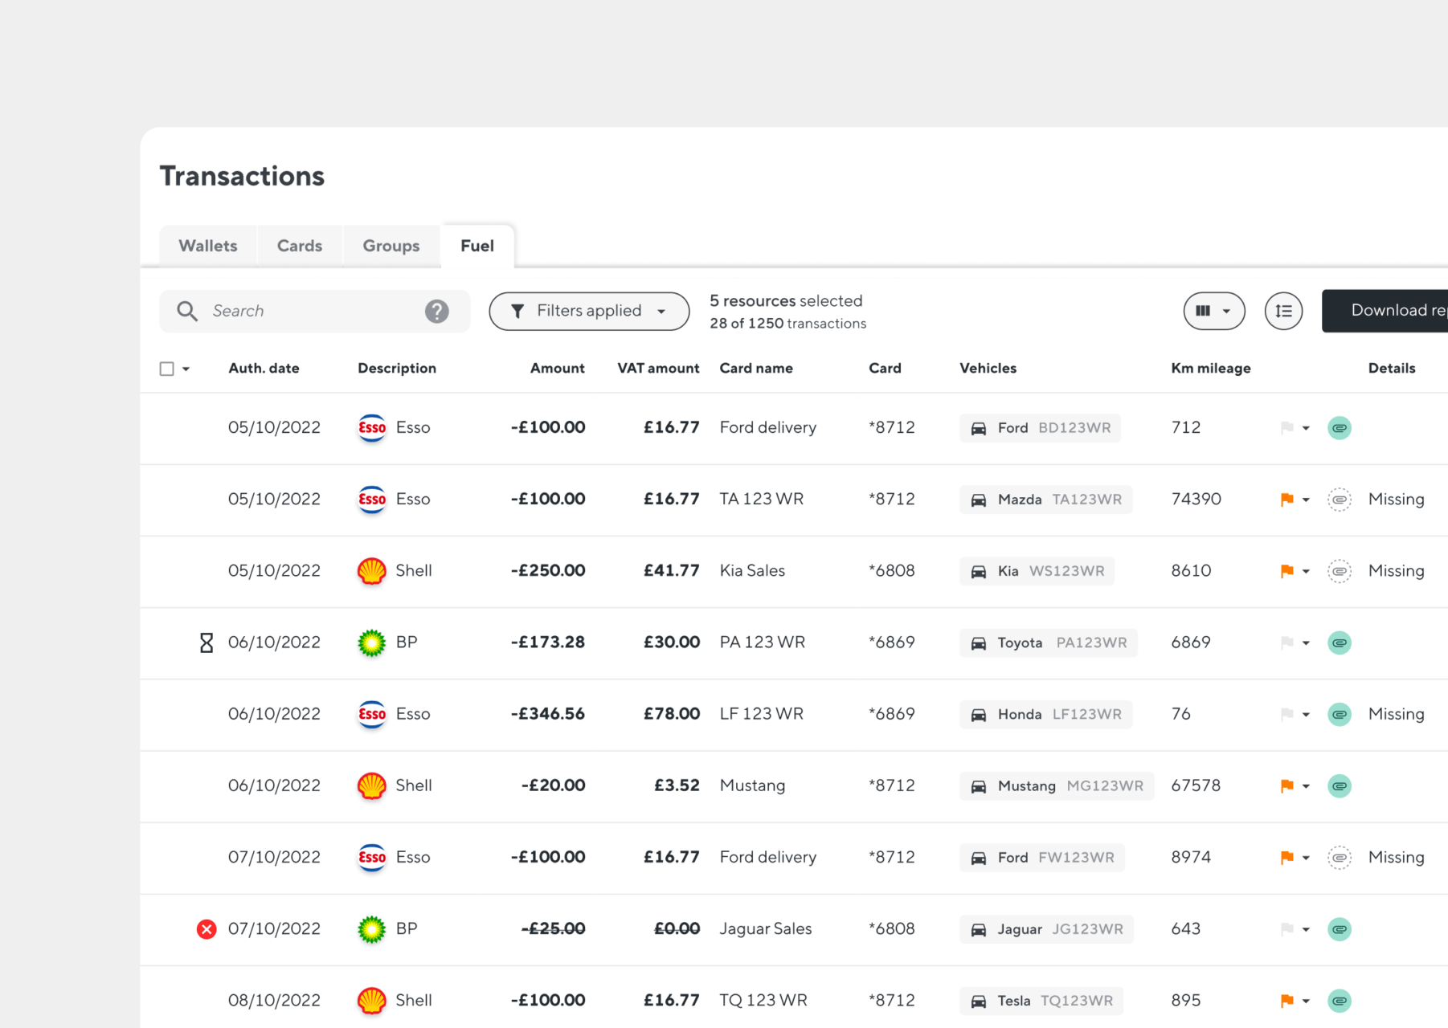Expand flag dropdown arrow on Honda LF123WR row
Screen dimensions: 1448x1028
tap(1306, 714)
